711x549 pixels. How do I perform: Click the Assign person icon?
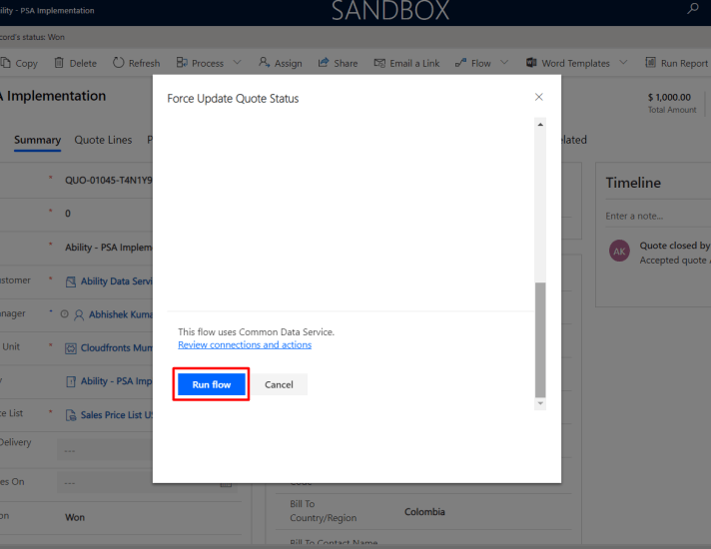[264, 63]
